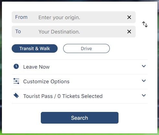Screen dimensions: 159x135
Task: Clear the From origin field
Action: point(129,17)
